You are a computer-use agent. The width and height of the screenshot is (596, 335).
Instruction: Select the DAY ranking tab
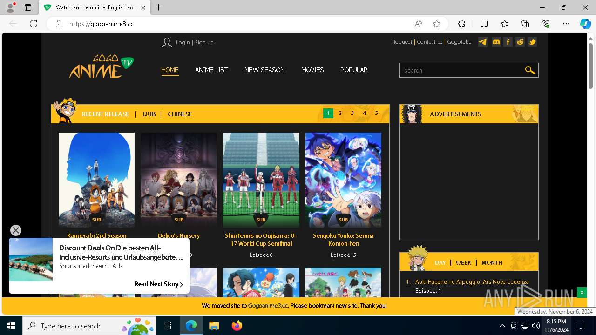tap(440, 263)
